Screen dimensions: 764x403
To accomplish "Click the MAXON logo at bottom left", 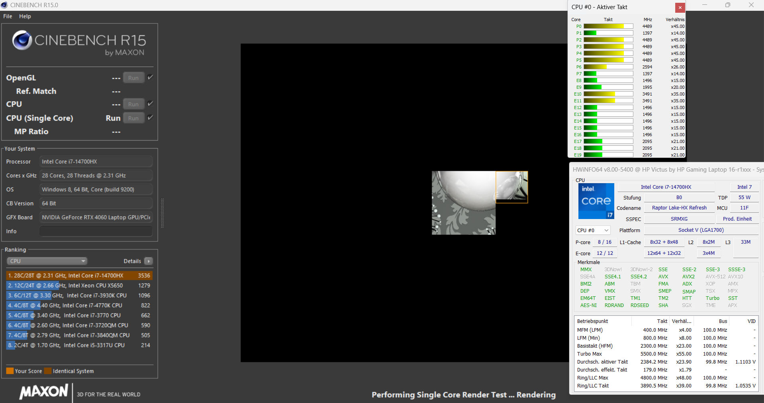I will point(44,391).
